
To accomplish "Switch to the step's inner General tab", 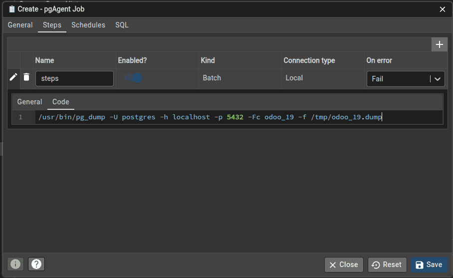I will (x=30, y=102).
